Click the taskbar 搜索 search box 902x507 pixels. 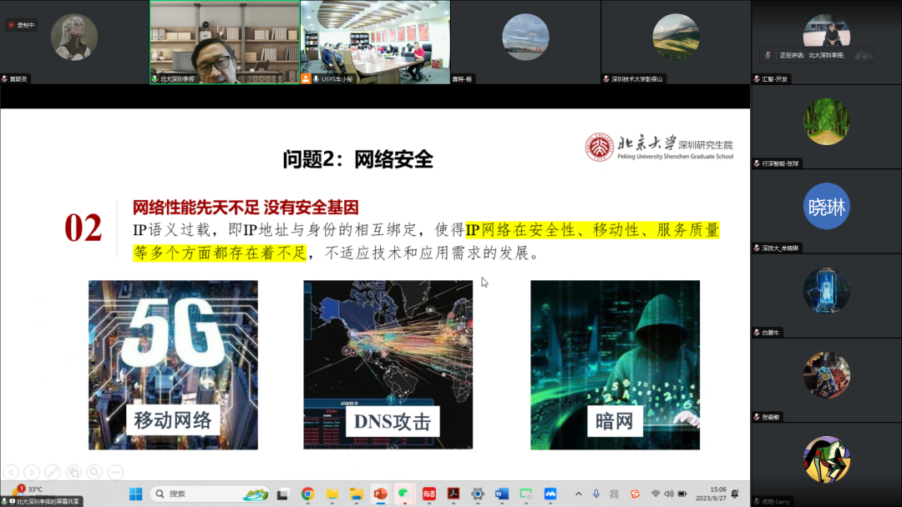[x=210, y=494]
